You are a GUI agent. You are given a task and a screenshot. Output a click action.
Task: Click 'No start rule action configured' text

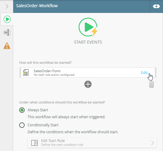pos(54,75)
